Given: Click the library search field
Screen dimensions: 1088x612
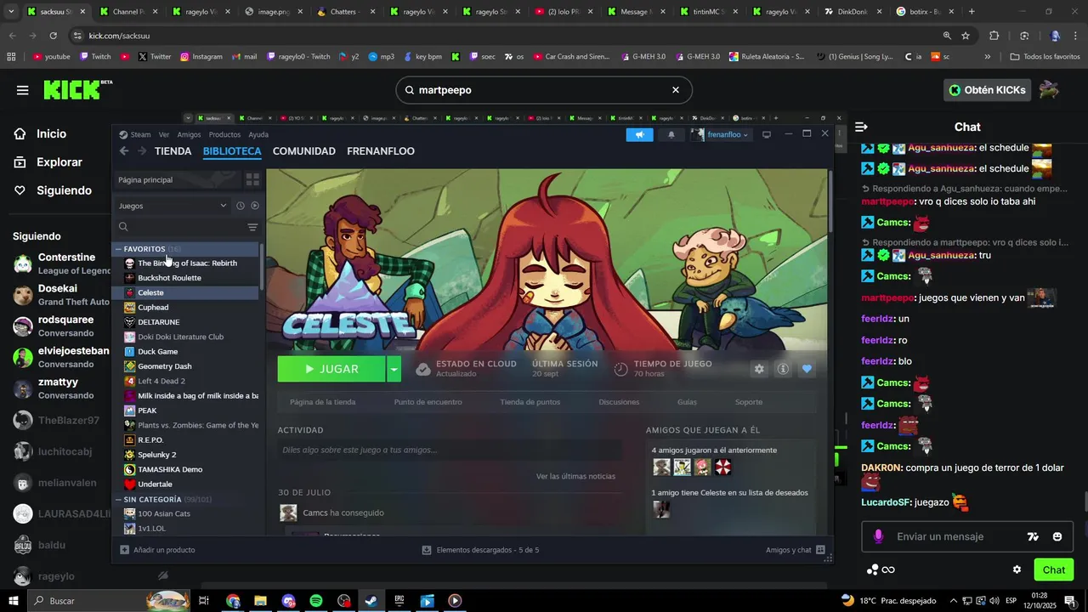Looking at the screenshot, I should tap(185, 227).
